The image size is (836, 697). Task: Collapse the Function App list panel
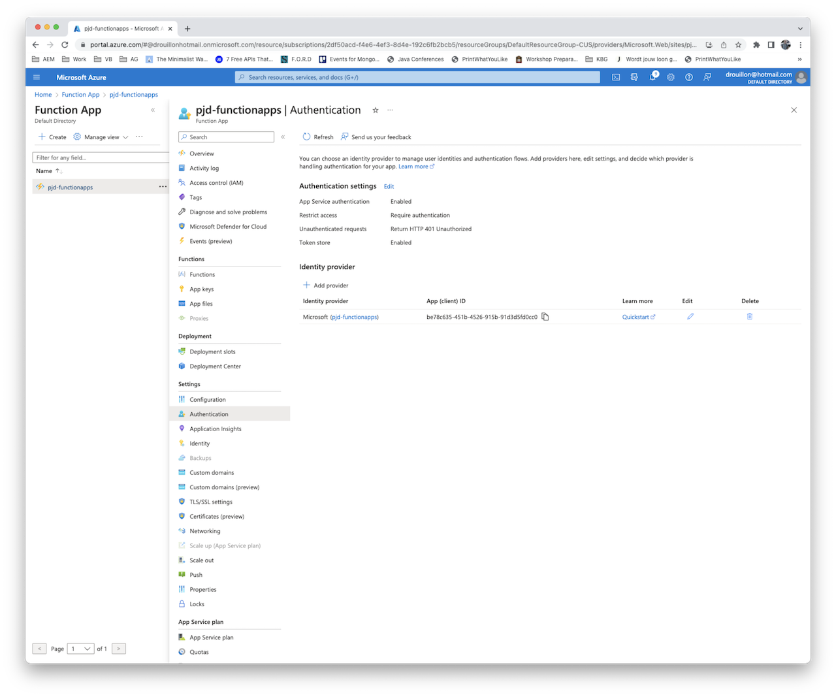coord(153,110)
